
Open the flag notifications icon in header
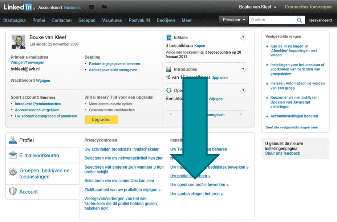(104, 7)
